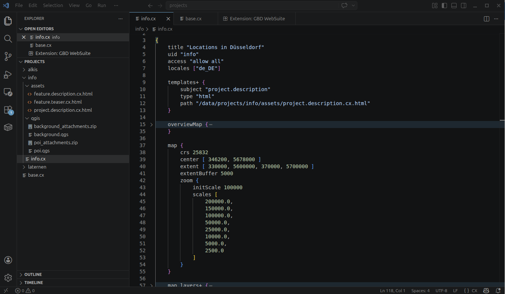Open Manage settings gear icon

click(x=8, y=277)
